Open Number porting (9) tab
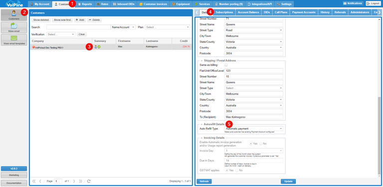Screen dimensions: 383x187 pos(228,4)
